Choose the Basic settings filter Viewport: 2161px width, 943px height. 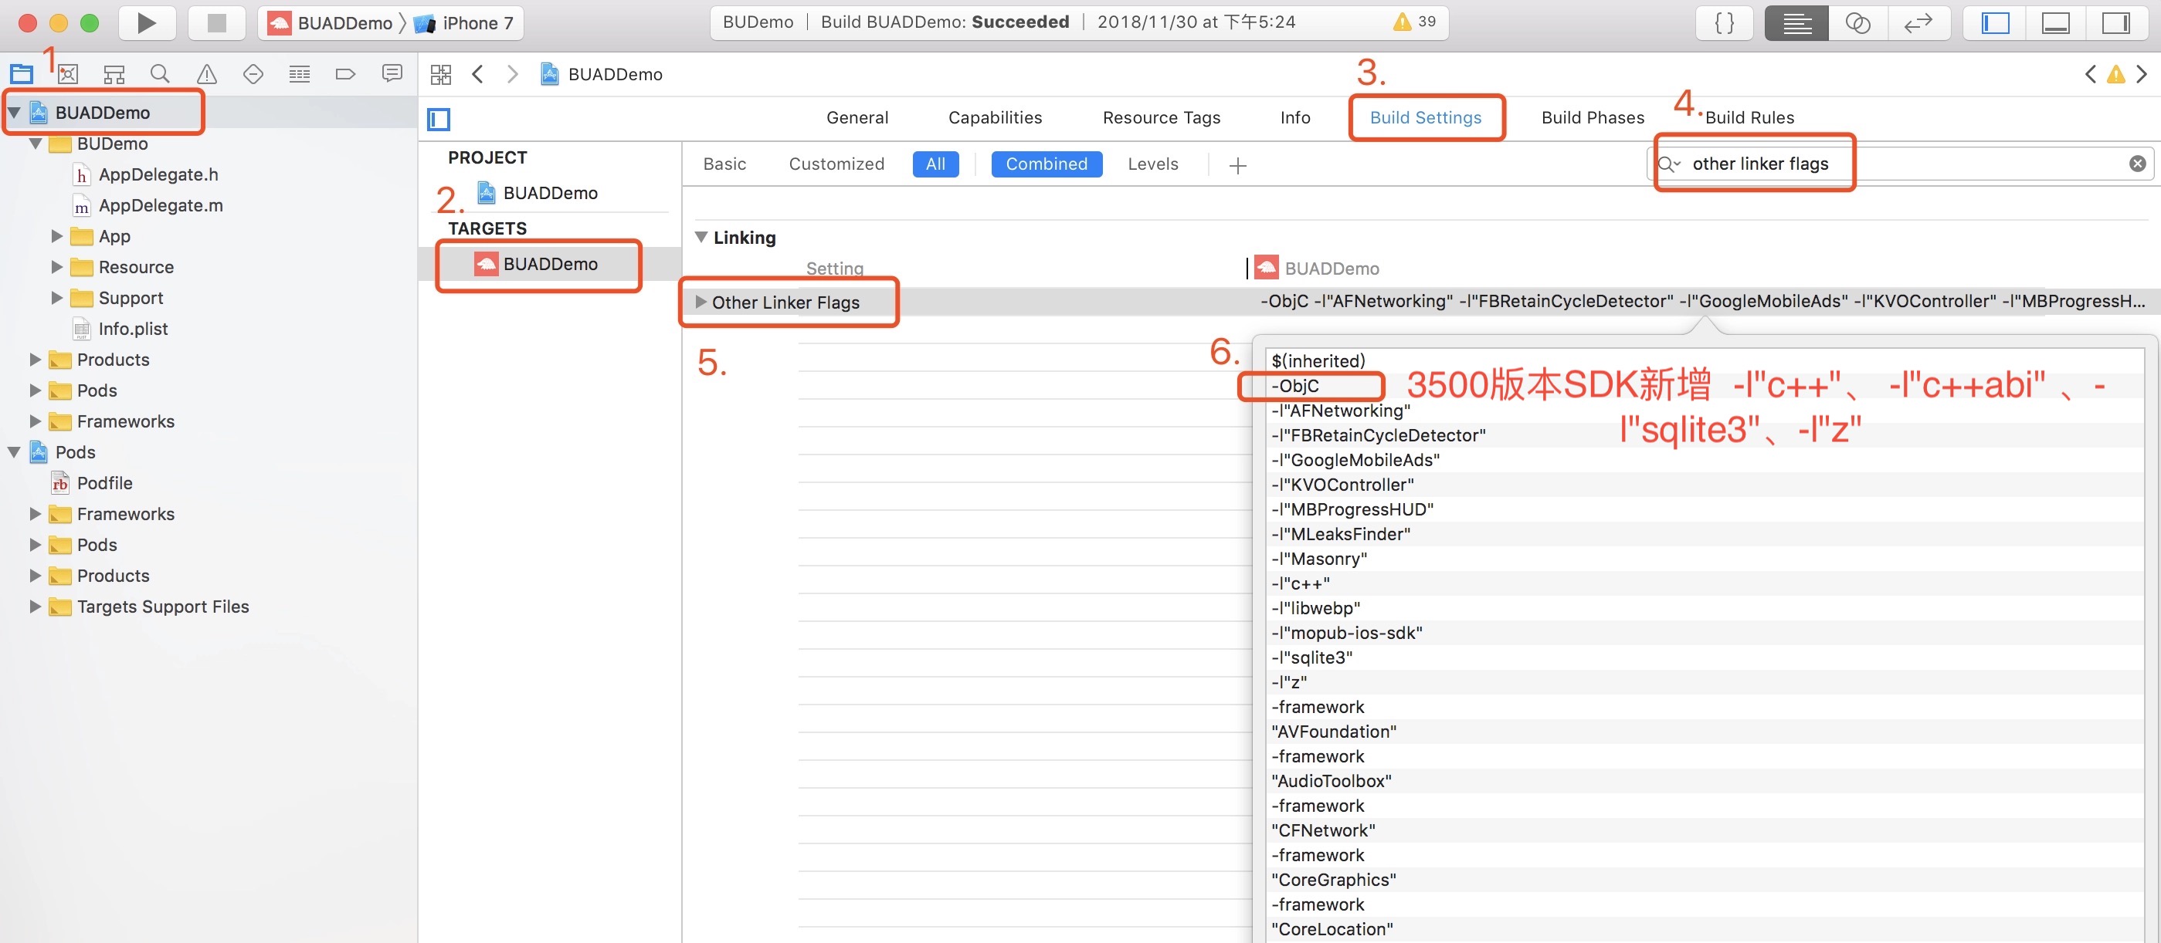point(724,164)
